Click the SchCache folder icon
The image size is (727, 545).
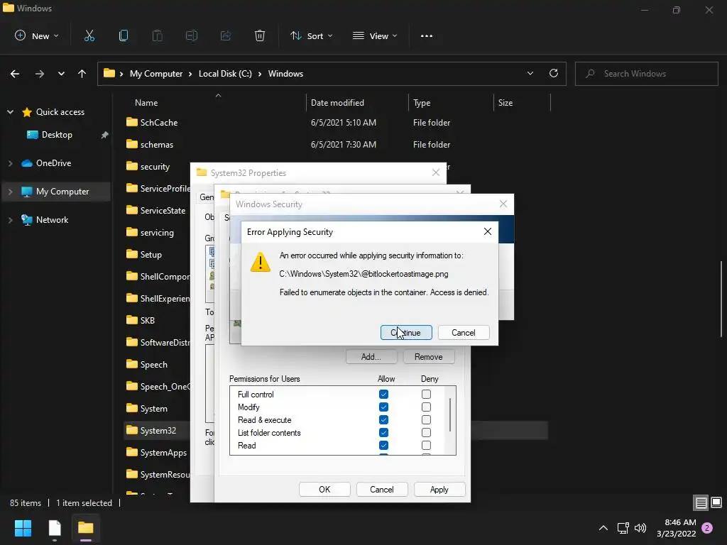pyautogui.click(x=131, y=122)
